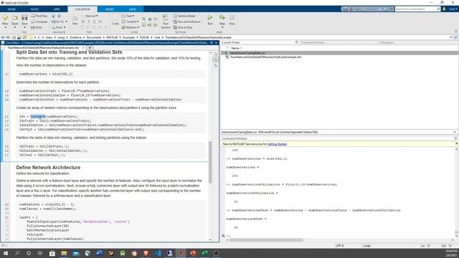Switch to the Command History panel
The image size is (459, 258).
click(313, 42)
